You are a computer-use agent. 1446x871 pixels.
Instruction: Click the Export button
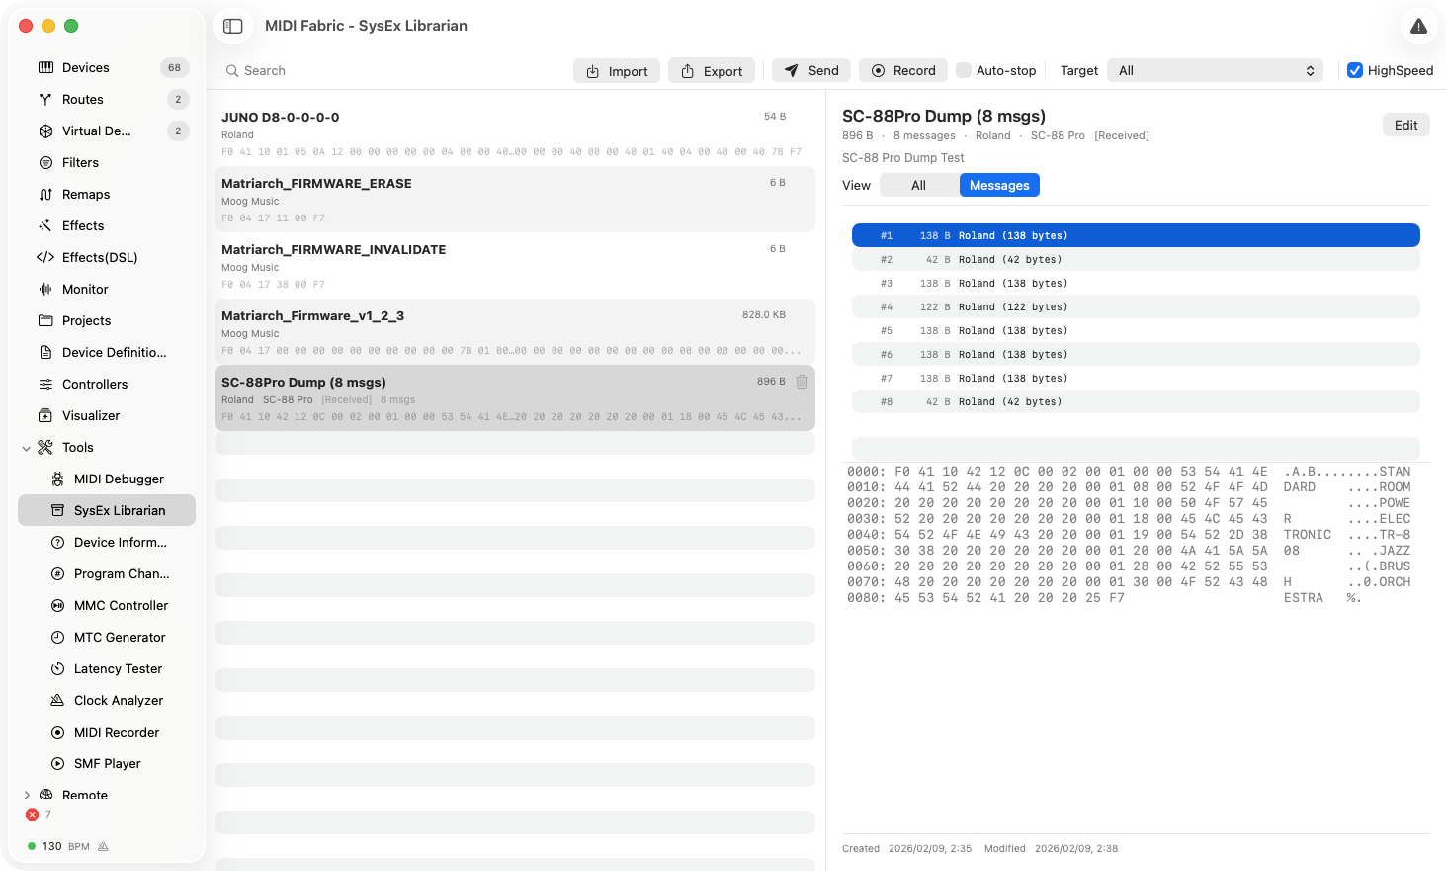(x=712, y=71)
